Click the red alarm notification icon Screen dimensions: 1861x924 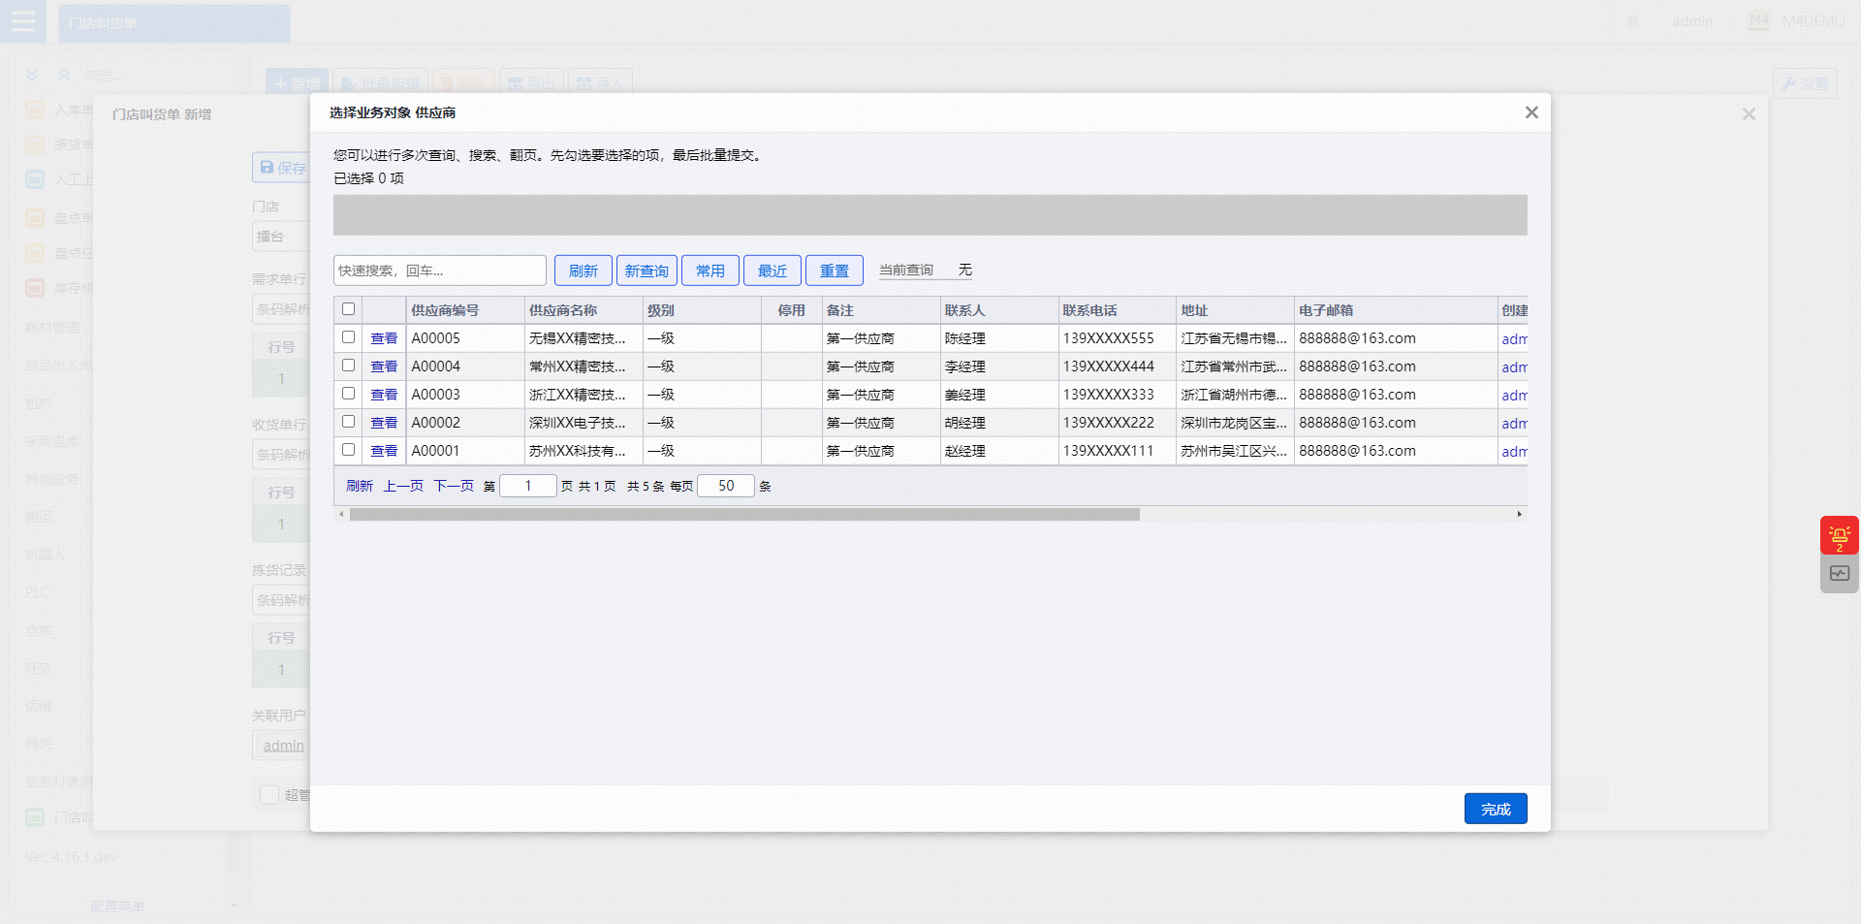1839,535
